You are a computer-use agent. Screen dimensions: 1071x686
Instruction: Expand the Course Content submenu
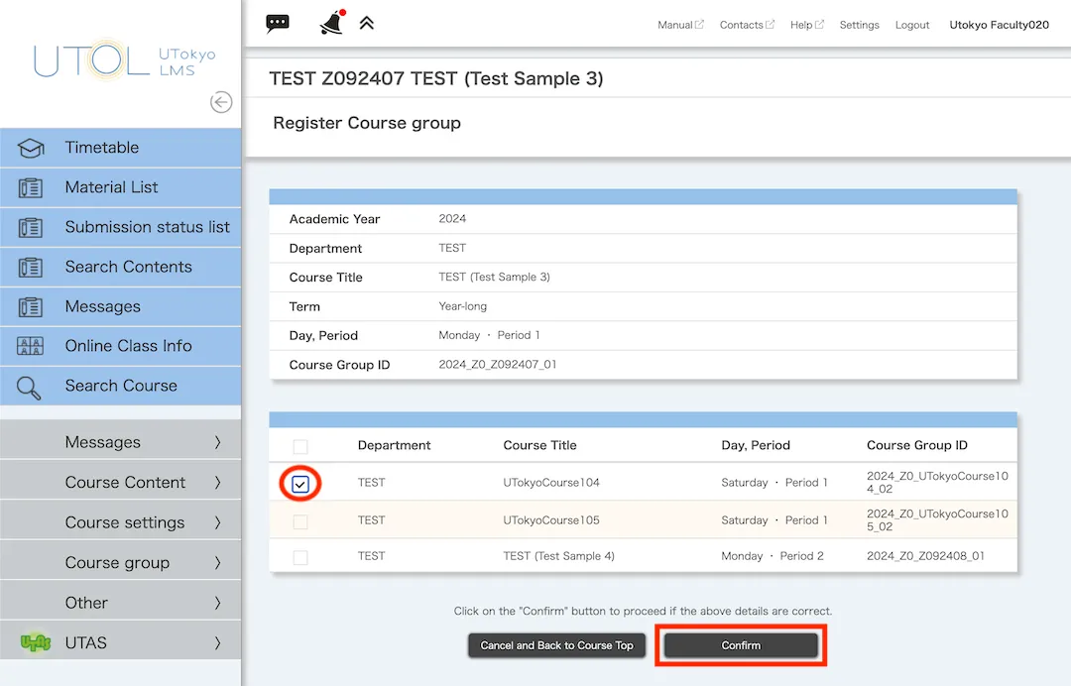point(125,483)
